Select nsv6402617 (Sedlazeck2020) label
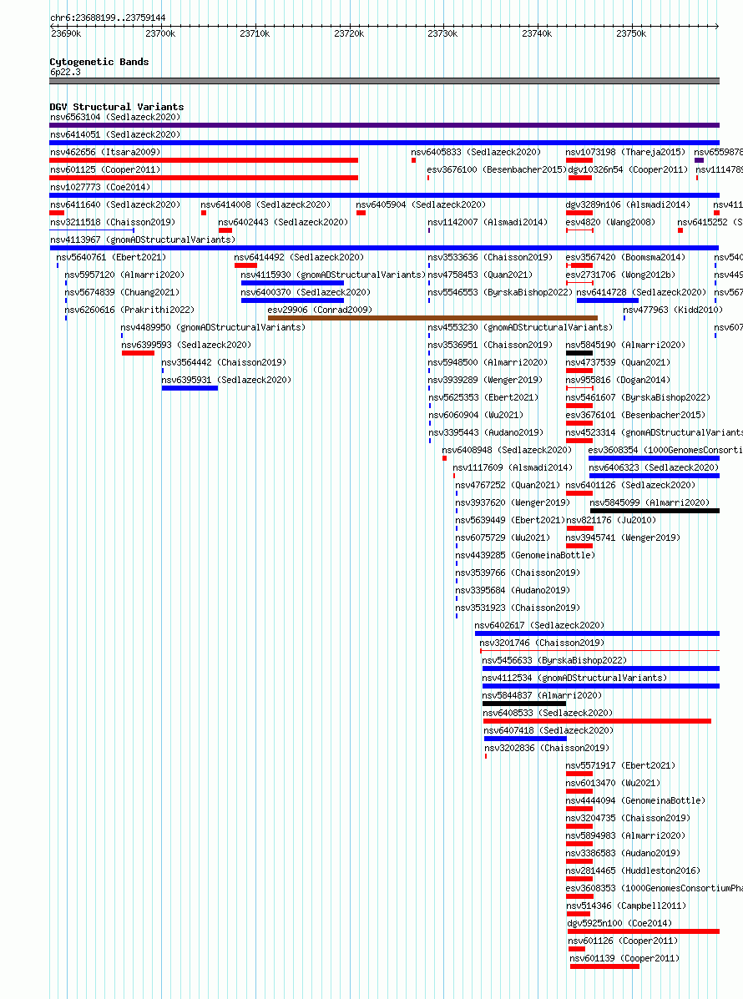This screenshot has width=743, height=999. pos(540,625)
